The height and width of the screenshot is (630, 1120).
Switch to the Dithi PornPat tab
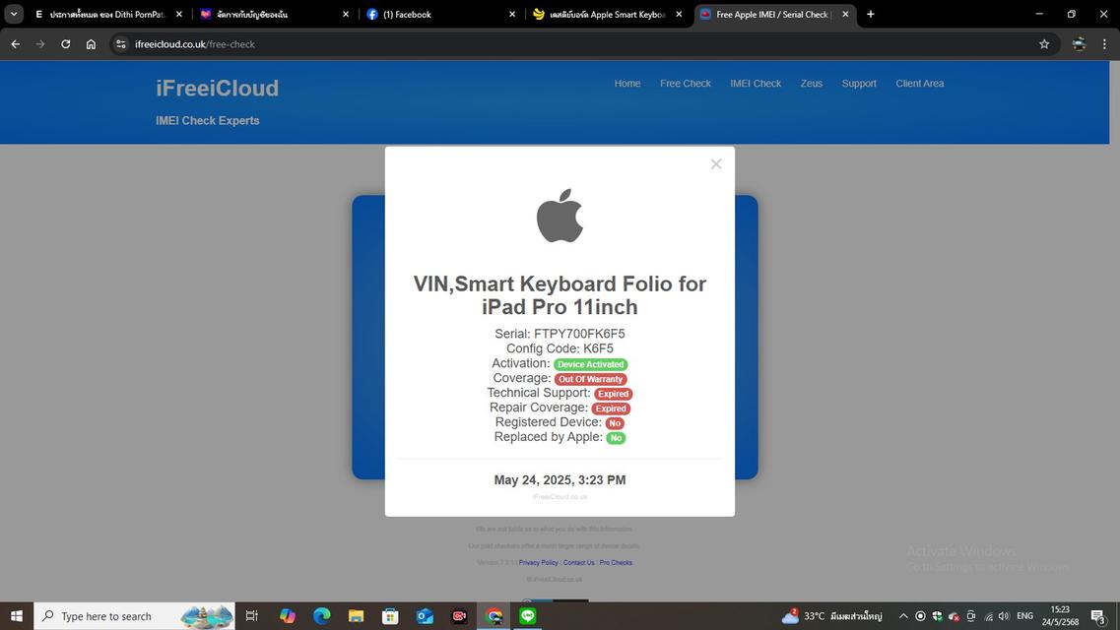[x=107, y=14]
